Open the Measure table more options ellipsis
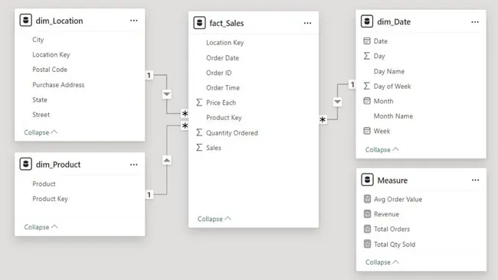The width and height of the screenshot is (498, 280). pyautogui.click(x=475, y=180)
